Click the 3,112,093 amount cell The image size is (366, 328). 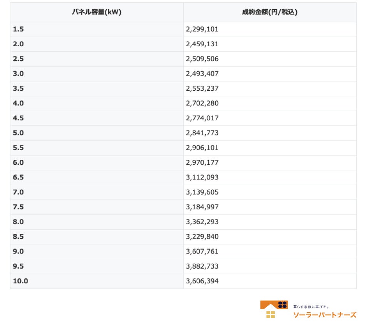[202, 178]
